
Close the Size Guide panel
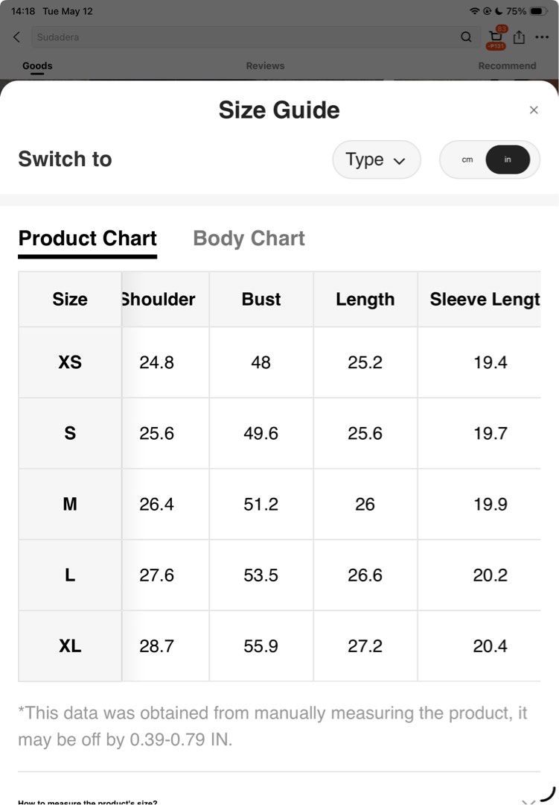[534, 110]
